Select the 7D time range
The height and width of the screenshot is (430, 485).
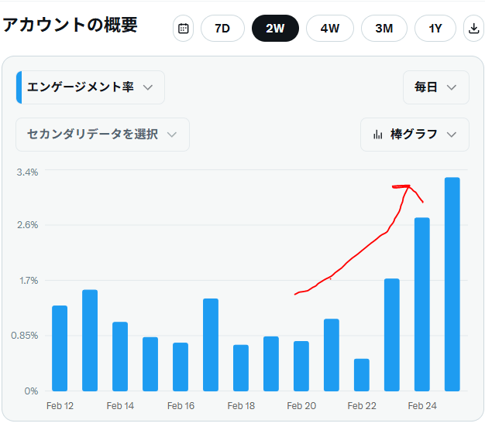(222, 29)
